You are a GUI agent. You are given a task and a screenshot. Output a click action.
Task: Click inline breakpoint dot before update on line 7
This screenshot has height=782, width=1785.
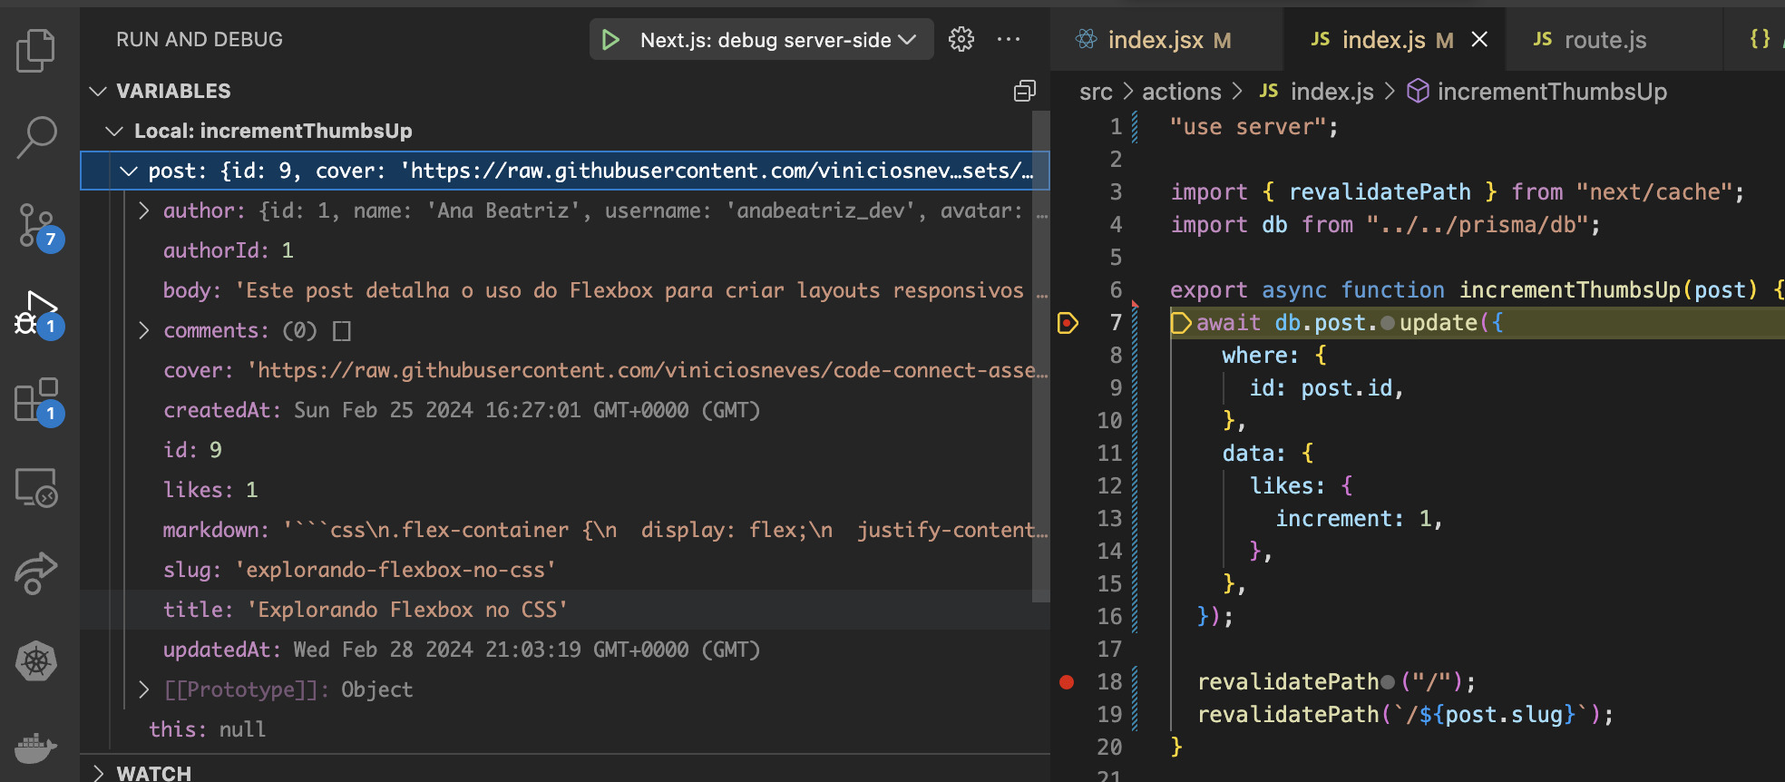click(x=1388, y=324)
